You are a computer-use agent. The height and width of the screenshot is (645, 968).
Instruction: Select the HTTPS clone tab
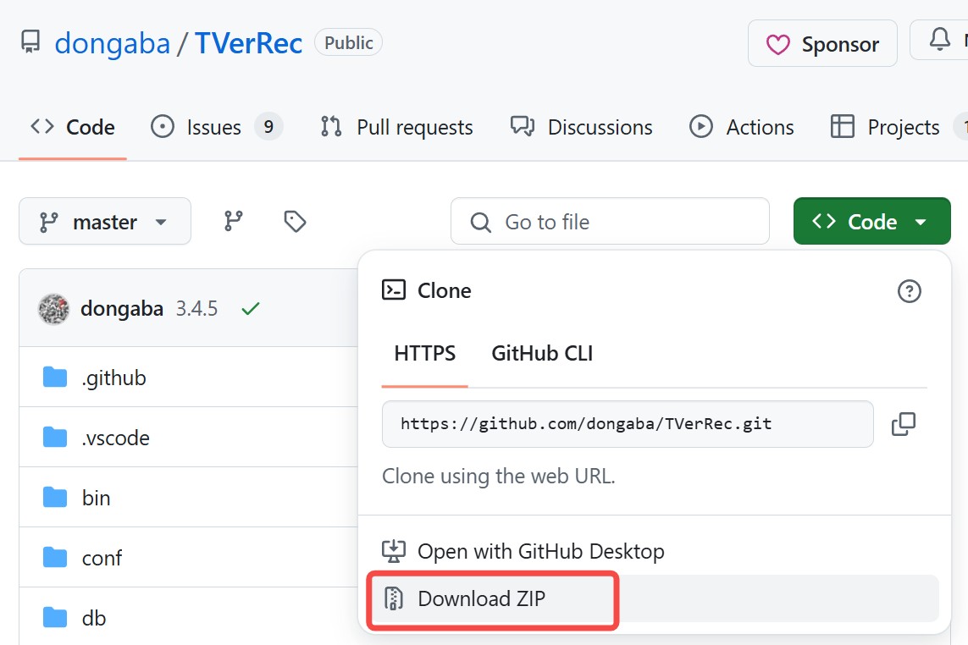click(x=425, y=354)
